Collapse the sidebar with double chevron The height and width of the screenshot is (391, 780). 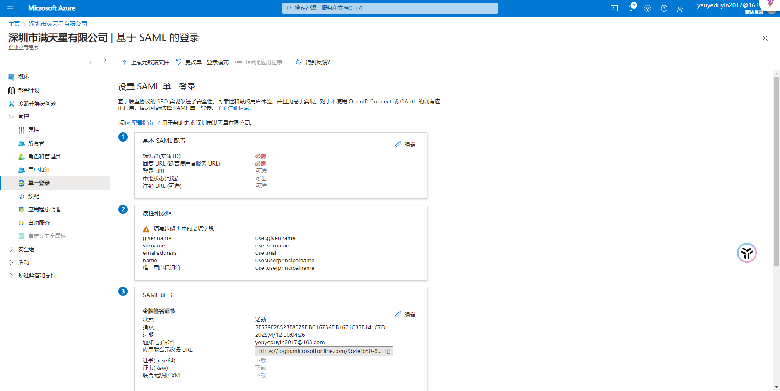click(105, 60)
